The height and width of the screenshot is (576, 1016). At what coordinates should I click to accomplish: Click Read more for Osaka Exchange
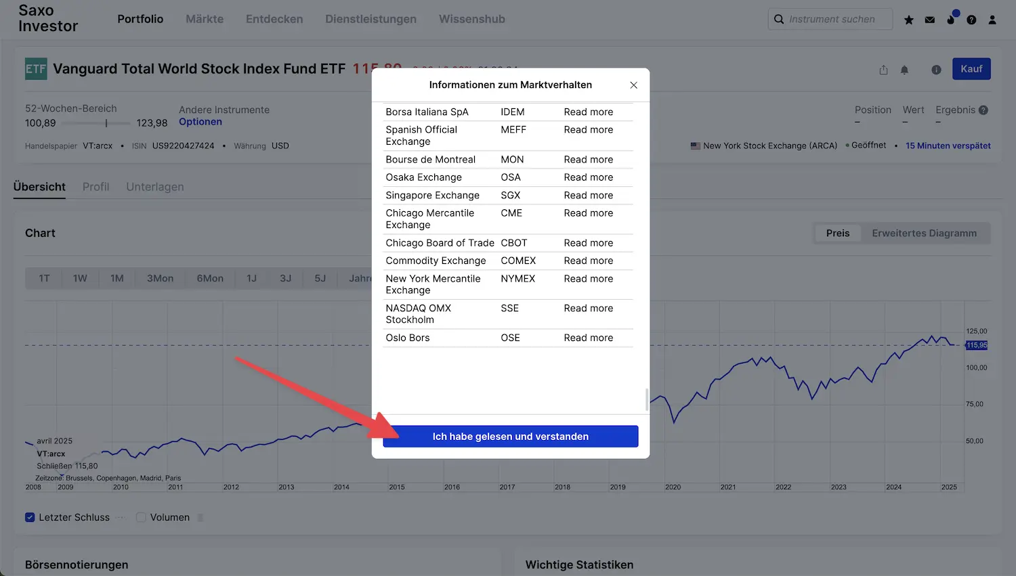coord(589,177)
